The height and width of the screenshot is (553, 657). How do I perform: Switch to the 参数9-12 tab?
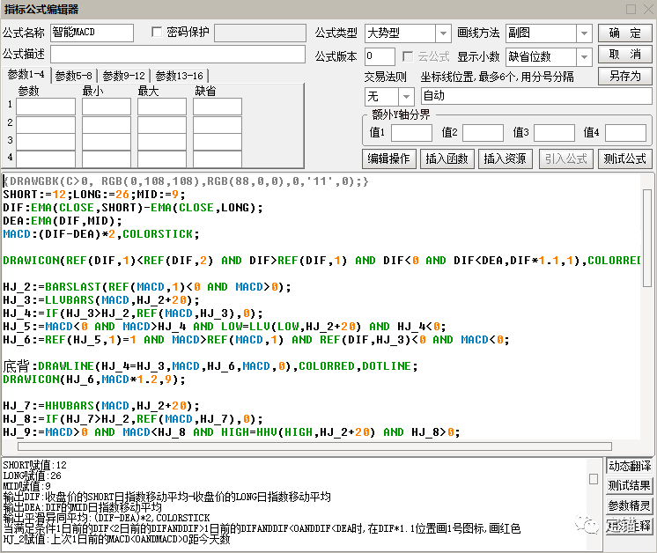(x=123, y=76)
